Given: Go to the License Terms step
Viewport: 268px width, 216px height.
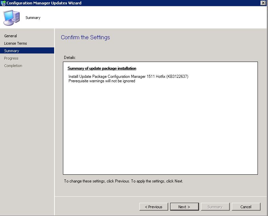Looking at the screenshot, I should pos(16,43).
